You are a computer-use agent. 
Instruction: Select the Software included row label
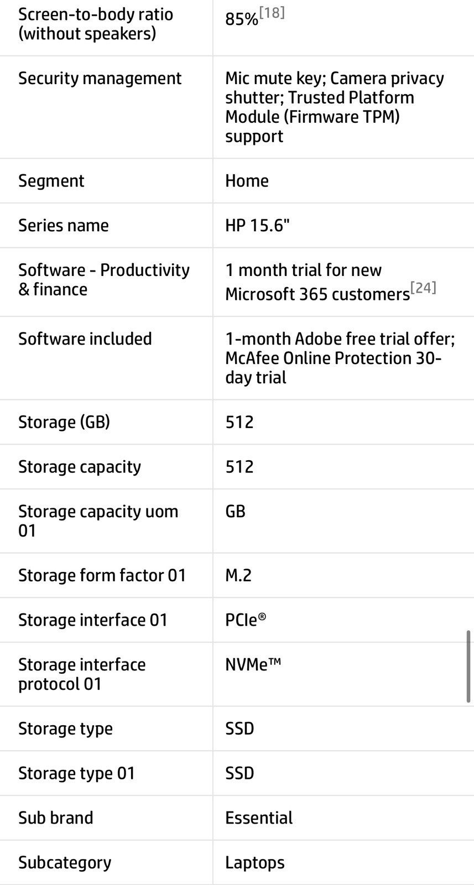point(85,339)
